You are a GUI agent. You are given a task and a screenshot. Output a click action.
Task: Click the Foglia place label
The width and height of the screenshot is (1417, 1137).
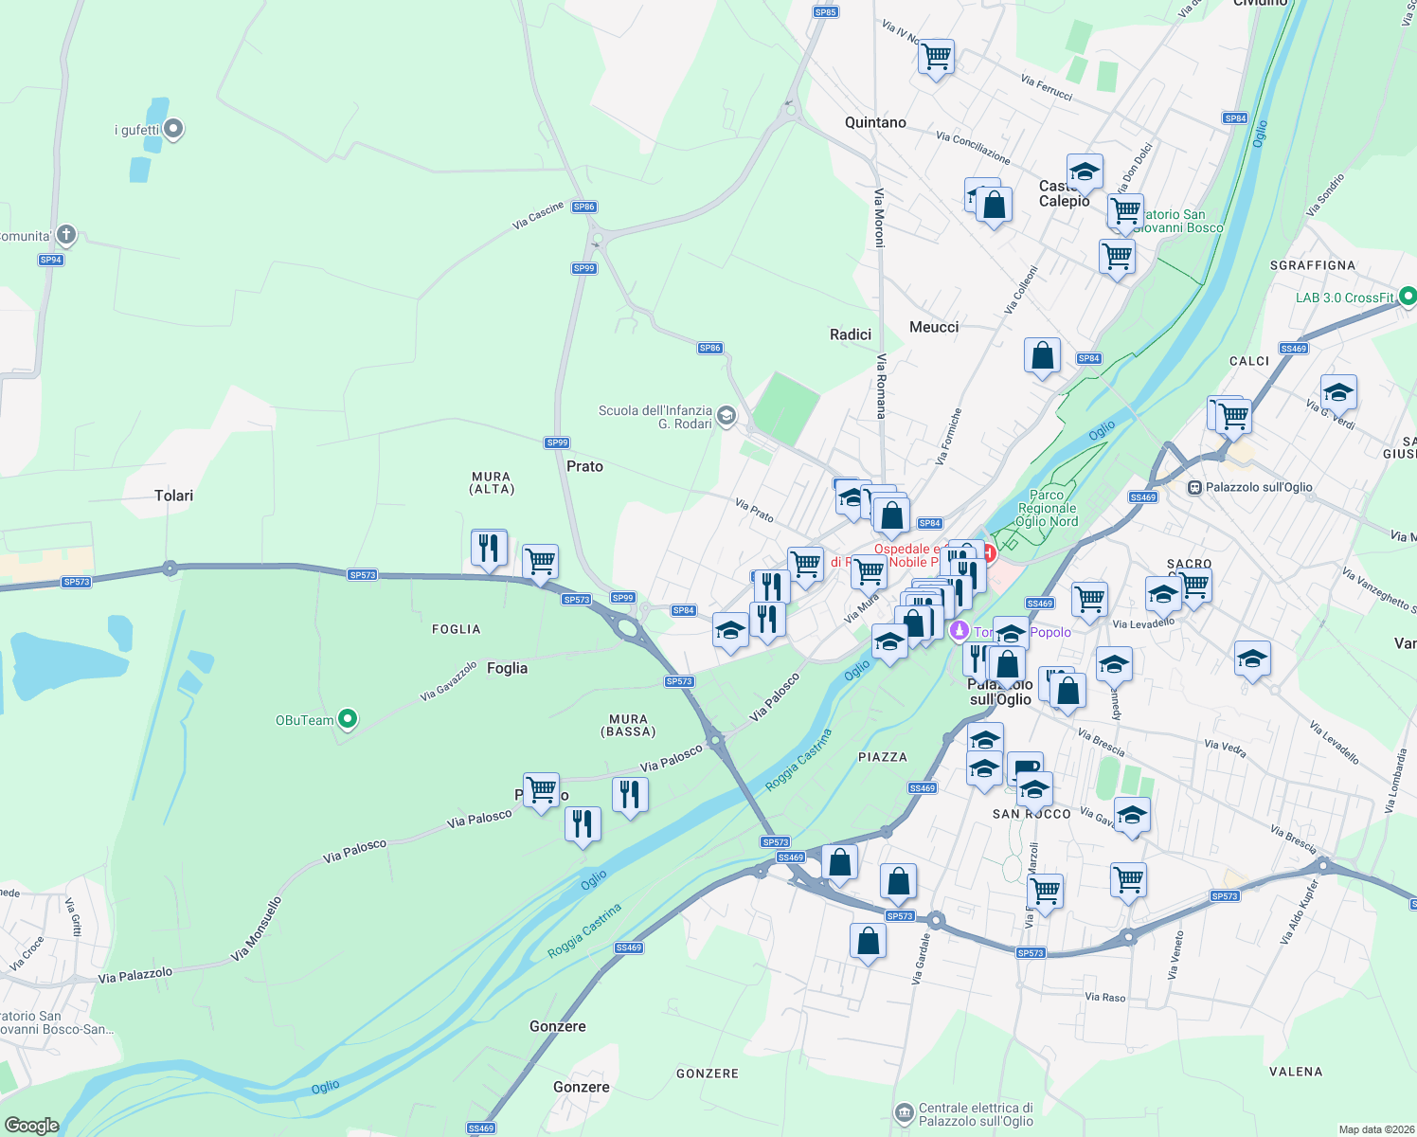pyautogui.click(x=506, y=669)
